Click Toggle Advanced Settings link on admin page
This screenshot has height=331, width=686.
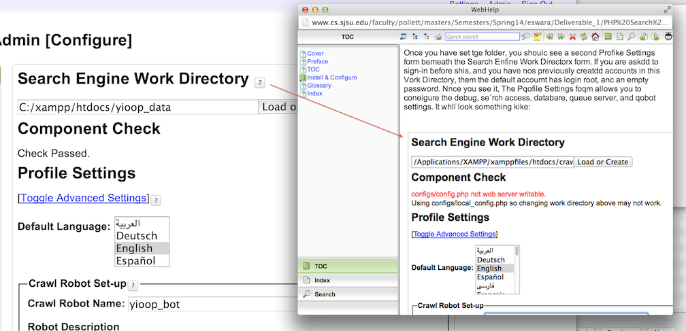pos(84,198)
